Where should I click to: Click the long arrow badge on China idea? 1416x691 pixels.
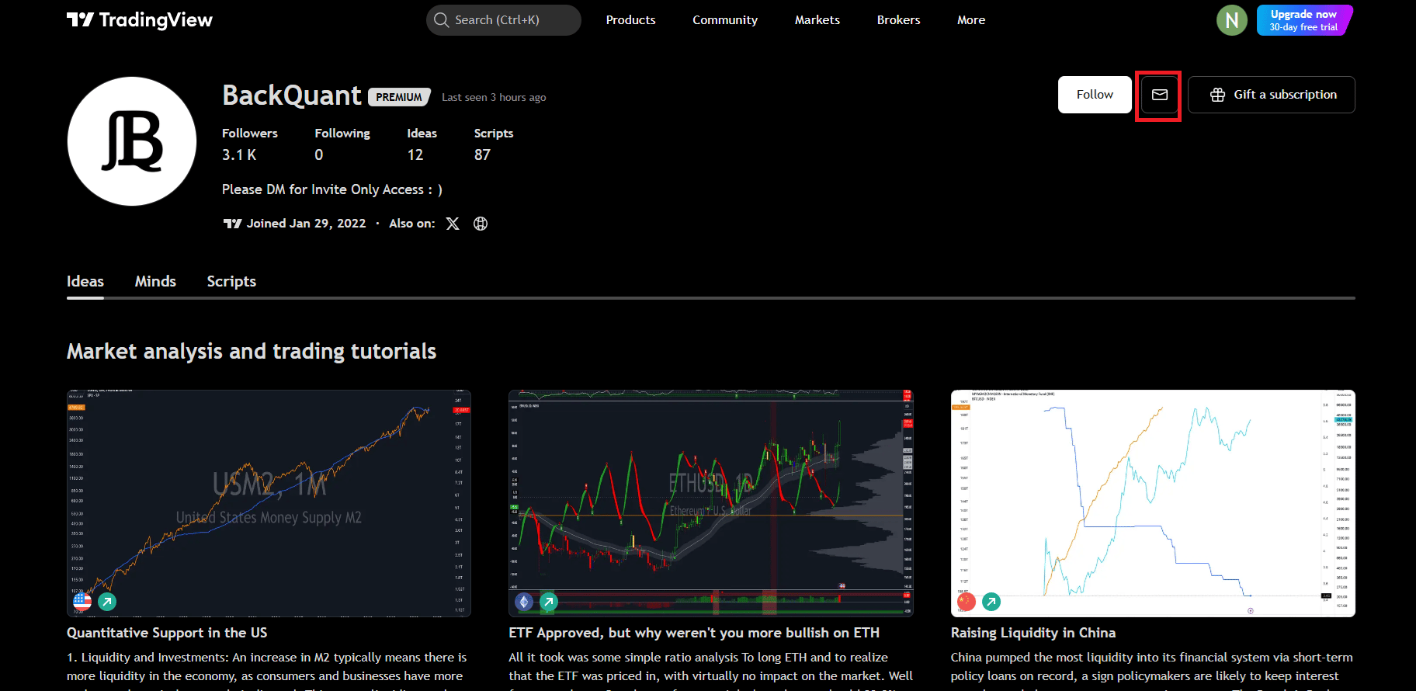991,601
